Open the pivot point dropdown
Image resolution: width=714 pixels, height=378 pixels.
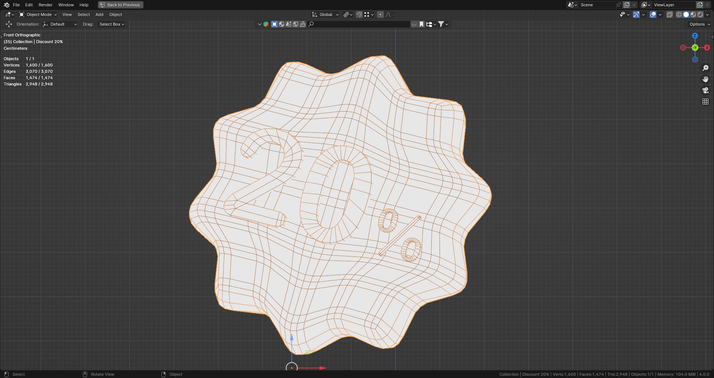tap(348, 14)
